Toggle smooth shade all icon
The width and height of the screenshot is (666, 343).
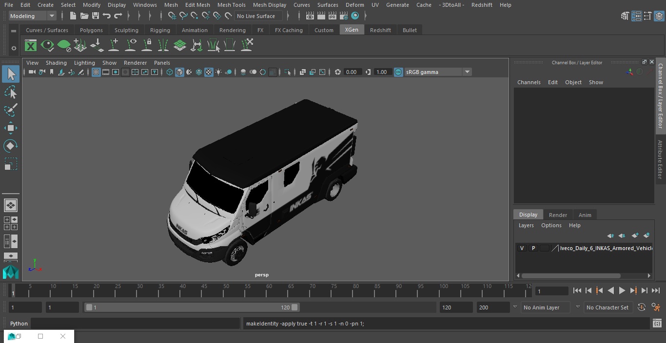coord(179,72)
